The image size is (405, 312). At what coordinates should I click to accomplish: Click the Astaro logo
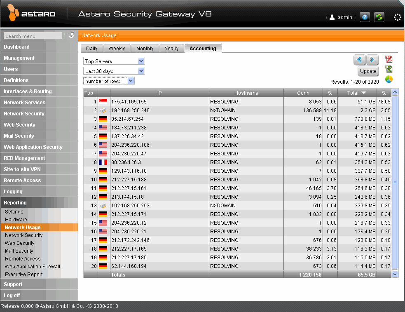(31, 13)
